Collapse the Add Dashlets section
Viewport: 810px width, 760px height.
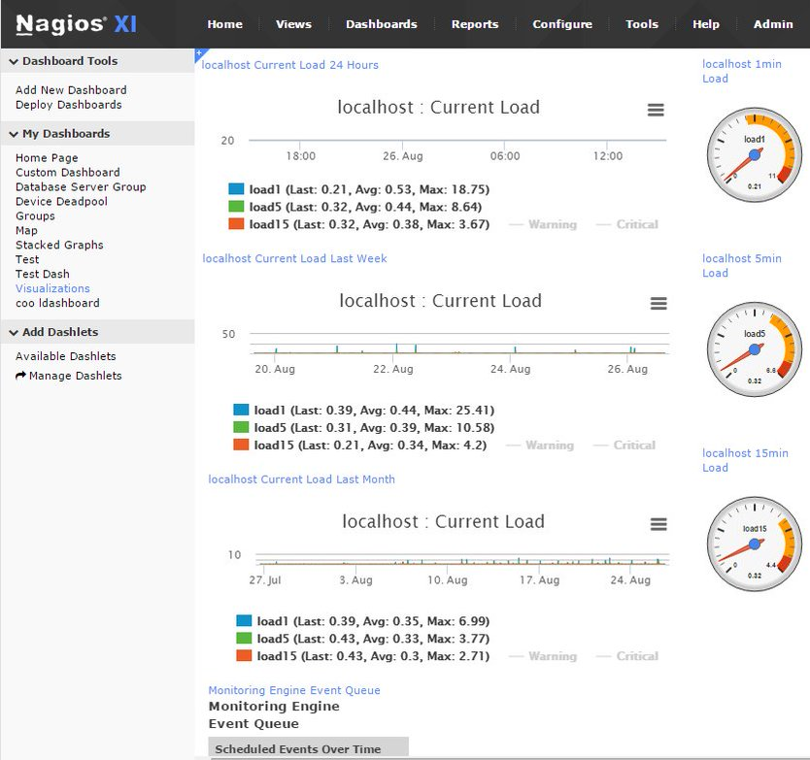[x=14, y=332]
